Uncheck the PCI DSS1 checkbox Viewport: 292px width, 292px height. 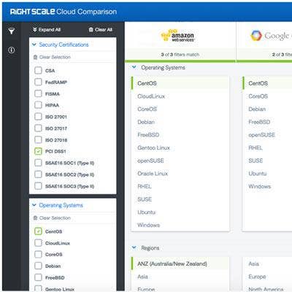(x=38, y=151)
